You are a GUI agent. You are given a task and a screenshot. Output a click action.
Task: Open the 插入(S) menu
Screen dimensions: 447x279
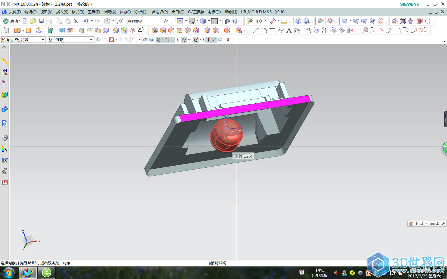(62, 12)
